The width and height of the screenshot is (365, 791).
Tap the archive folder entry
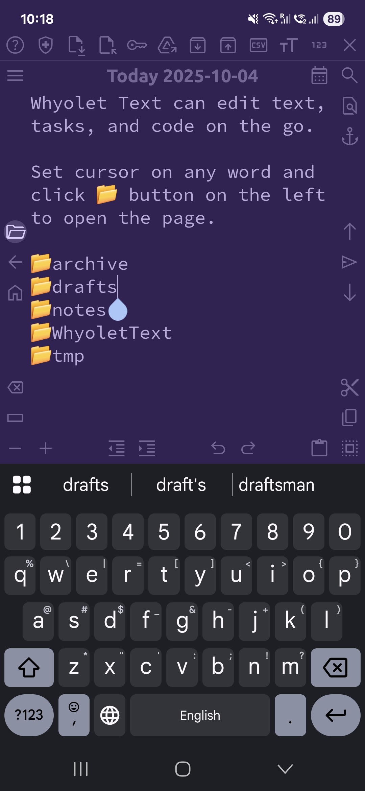click(90, 264)
